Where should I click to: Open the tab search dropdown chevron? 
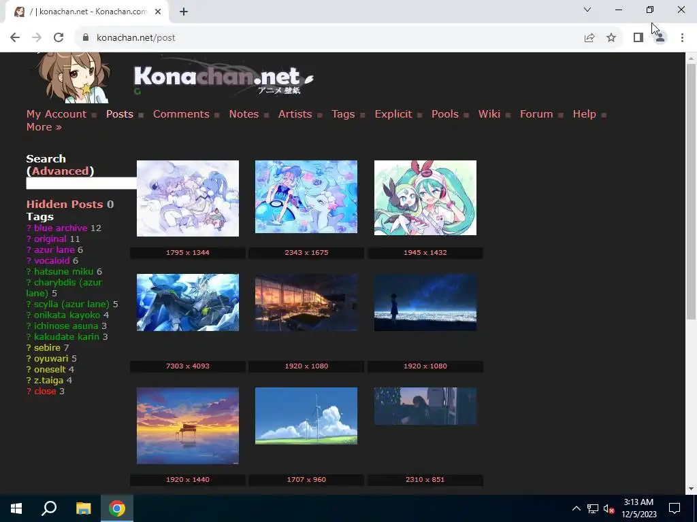587,10
